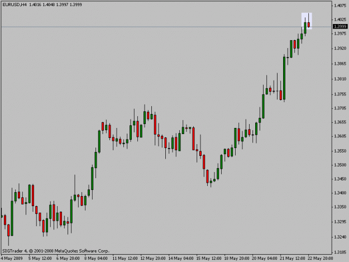
Task: Click the 1.3240 price axis label
Action: point(340,237)
